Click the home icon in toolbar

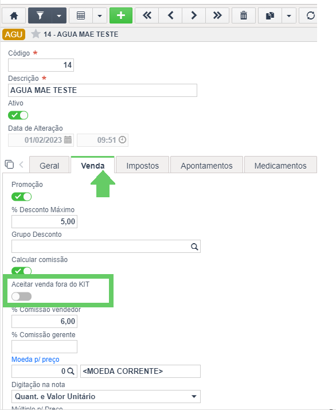coord(14,15)
